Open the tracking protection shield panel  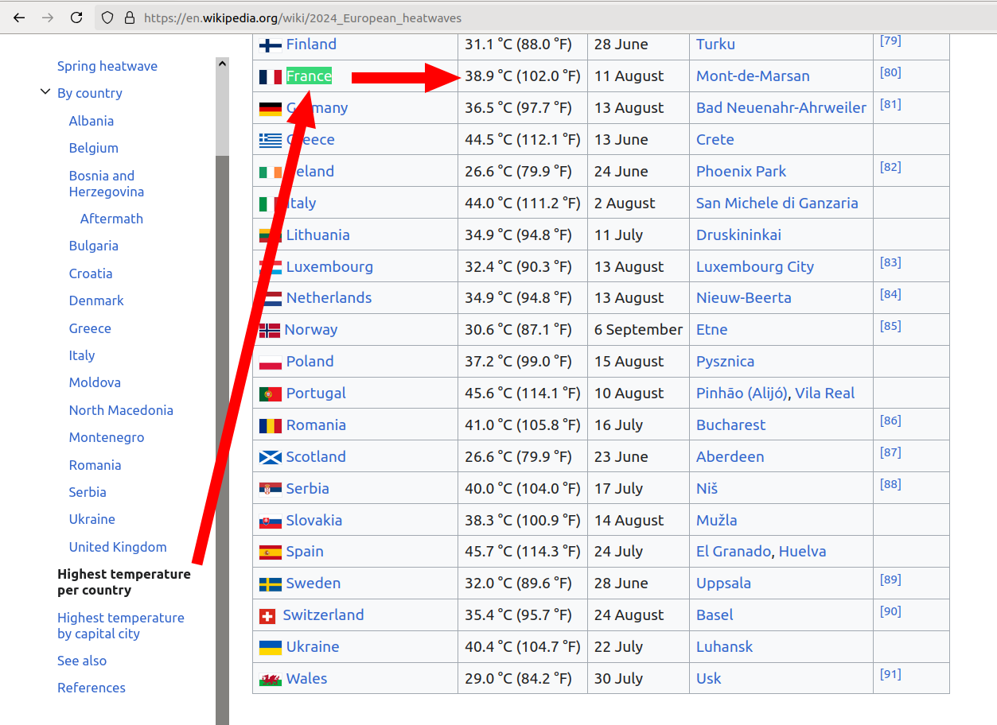(108, 17)
